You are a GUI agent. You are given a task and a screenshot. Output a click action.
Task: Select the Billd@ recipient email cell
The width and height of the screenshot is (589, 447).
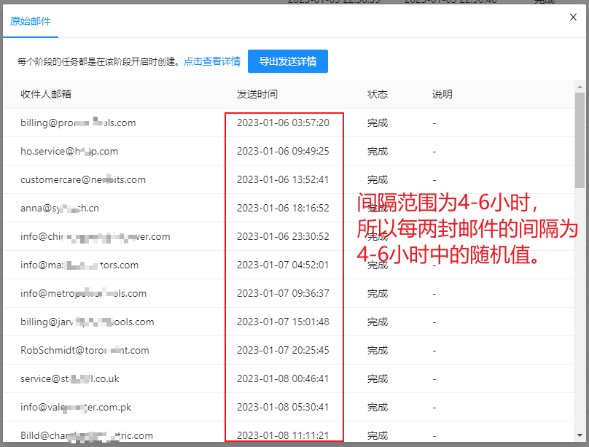tap(87, 436)
